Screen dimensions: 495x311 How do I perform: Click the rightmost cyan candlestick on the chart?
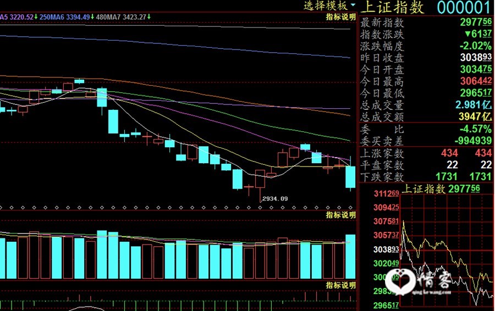click(350, 176)
